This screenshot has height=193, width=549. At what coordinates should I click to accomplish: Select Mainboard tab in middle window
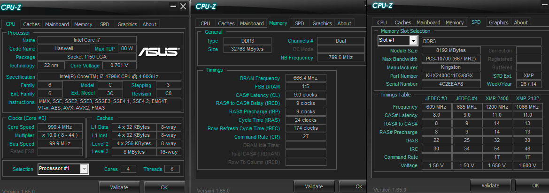pyautogui.click(x=252, y=23)
